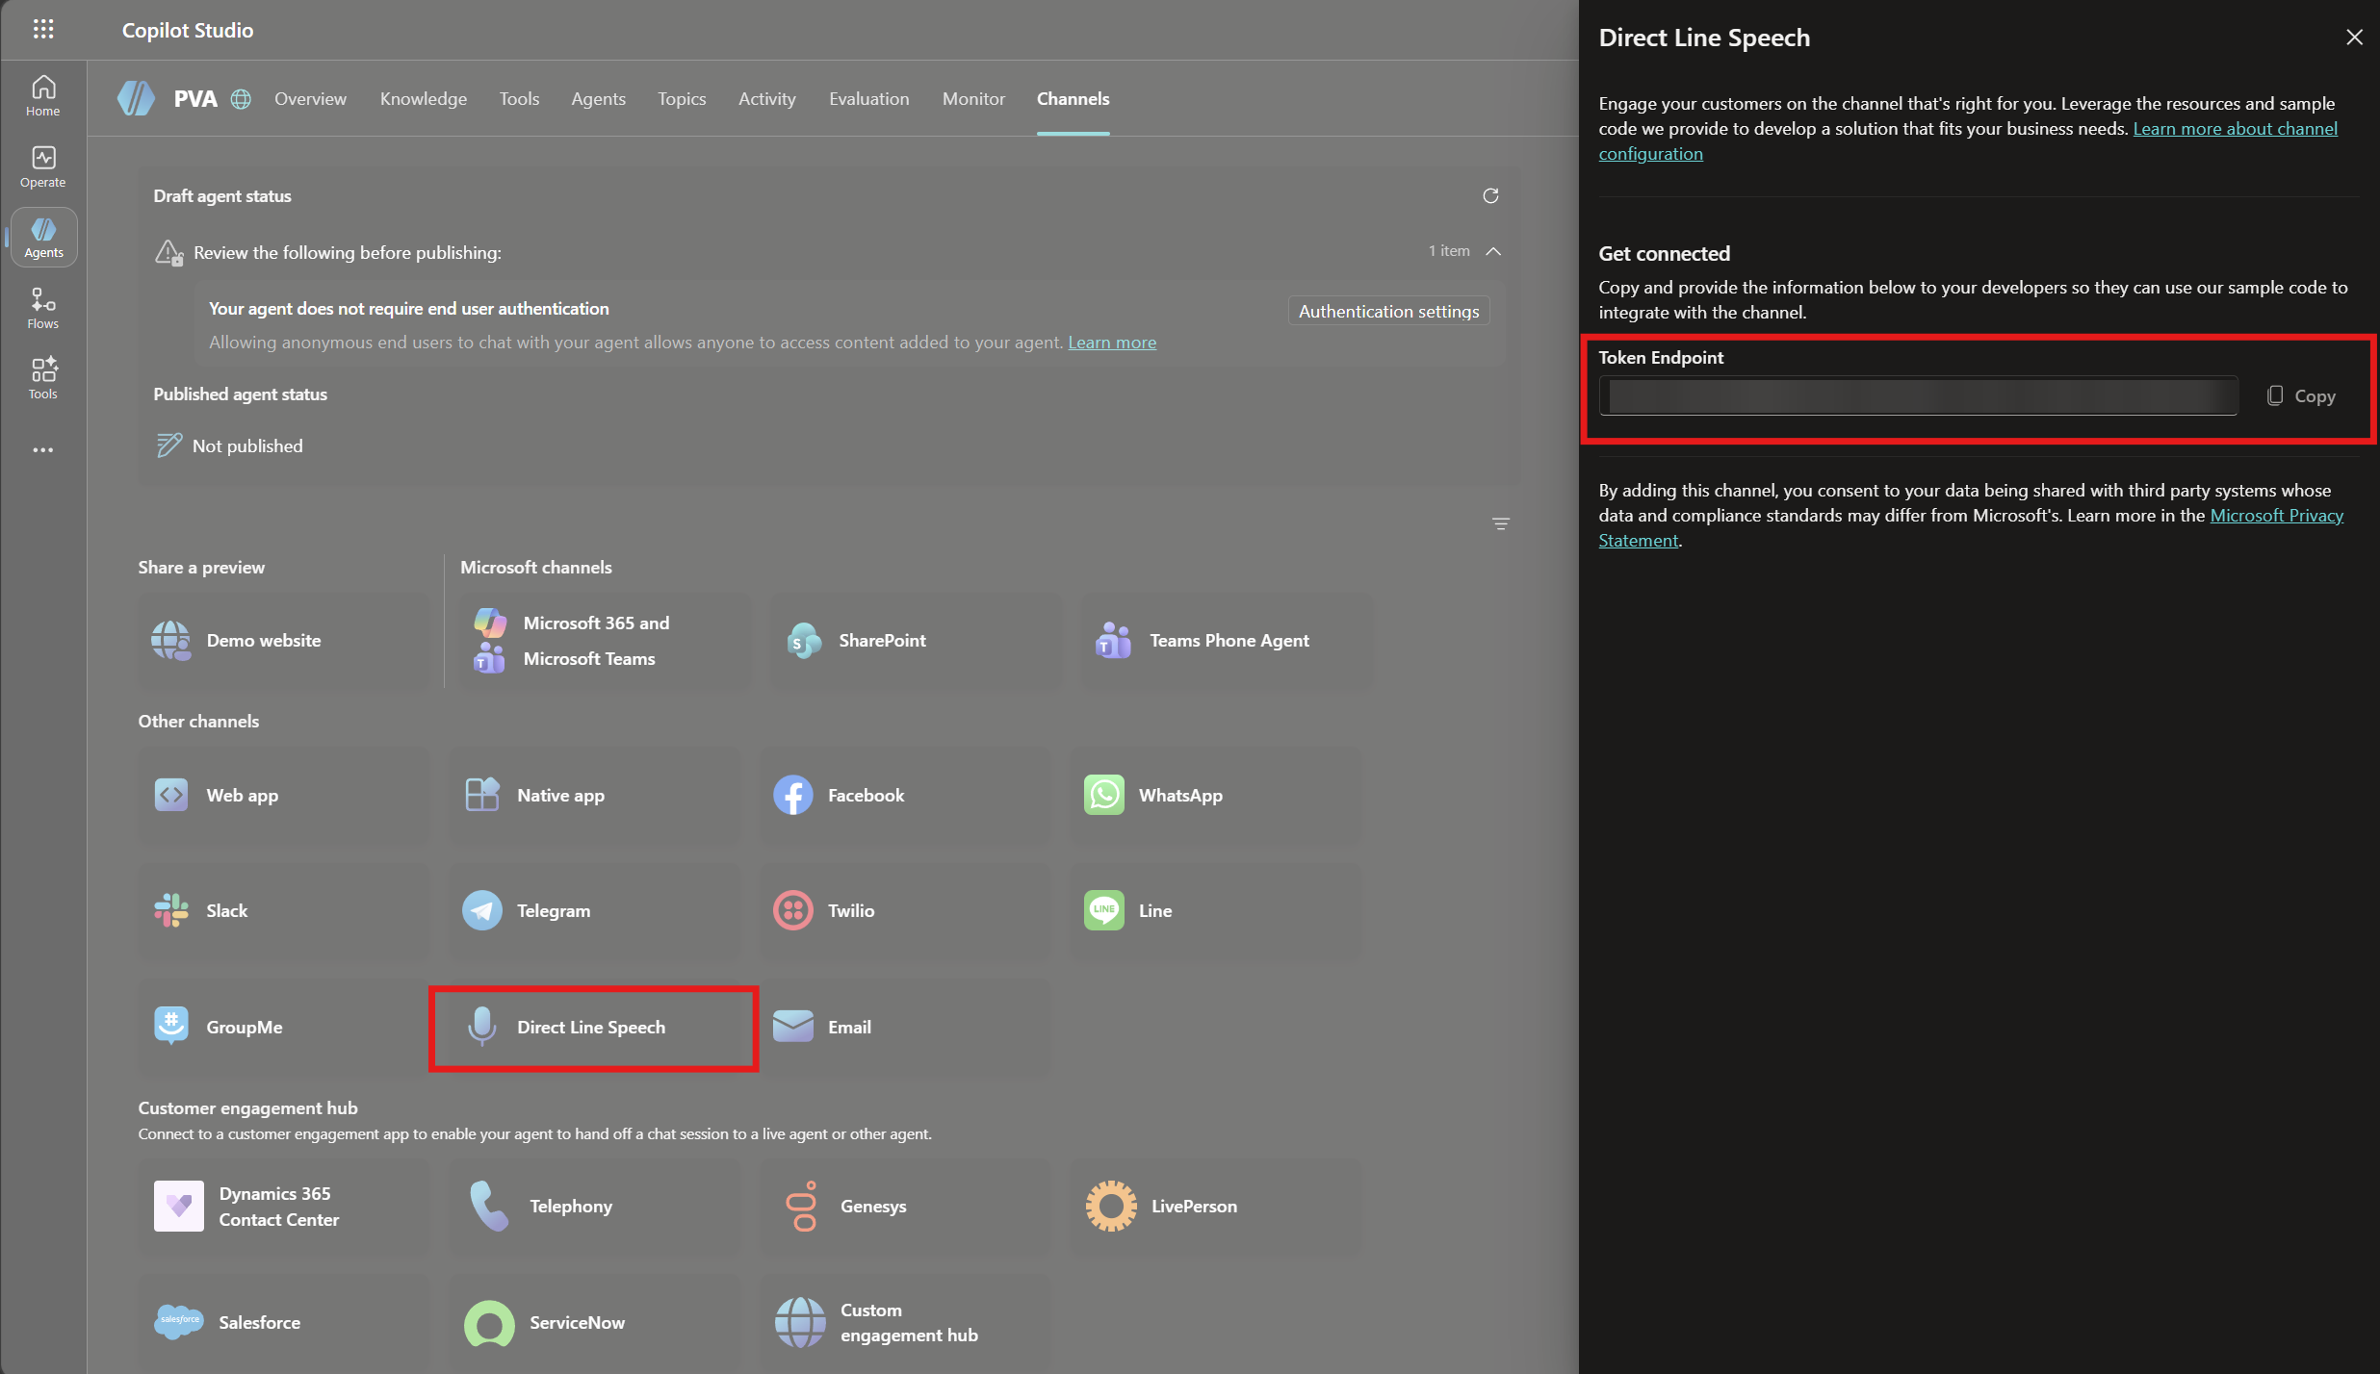
Task: Follow the Learn more authentication link
Action: (1112, 343)
